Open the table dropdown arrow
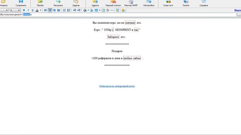The height and width of the screenshot is (135, 241). pyautogui.click(x=99, y=10)
